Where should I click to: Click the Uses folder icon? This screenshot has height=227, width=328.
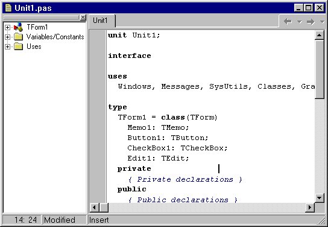point(19,46)
